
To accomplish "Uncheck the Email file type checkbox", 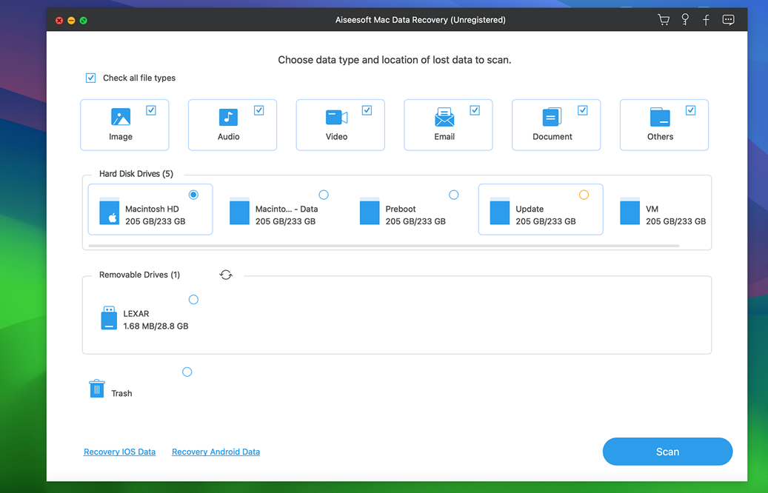I will point(475,110).
